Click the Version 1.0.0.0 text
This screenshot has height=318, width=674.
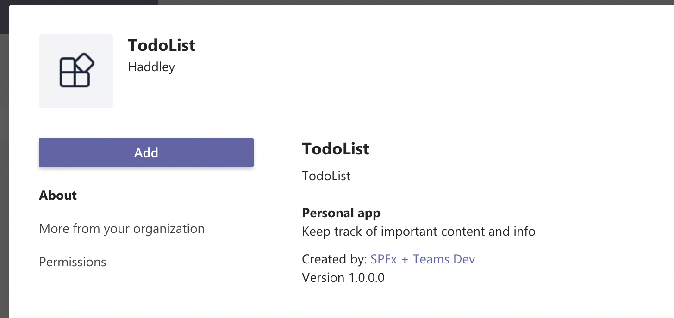343,278
